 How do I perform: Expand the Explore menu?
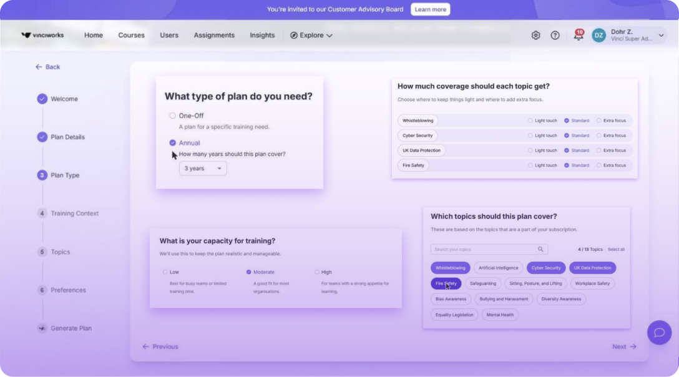pyautogui.click(x=311, y=36)
